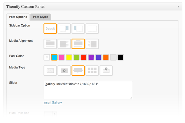The width and height of the screenshot is (185, 123).
Task: Select the no-sidebar layout icon
Action: coord(92,29)
